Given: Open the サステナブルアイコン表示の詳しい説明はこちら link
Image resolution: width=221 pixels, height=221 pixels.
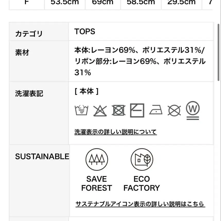Looking at the screenshot, I should pos(140,204).
